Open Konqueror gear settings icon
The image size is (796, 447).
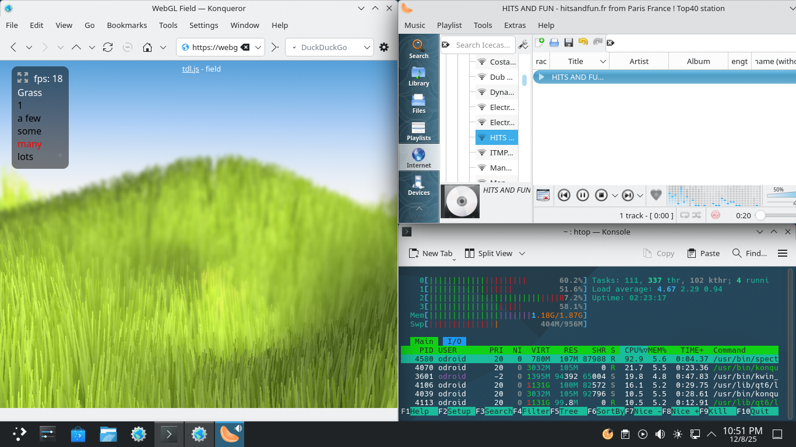(383, 48)
